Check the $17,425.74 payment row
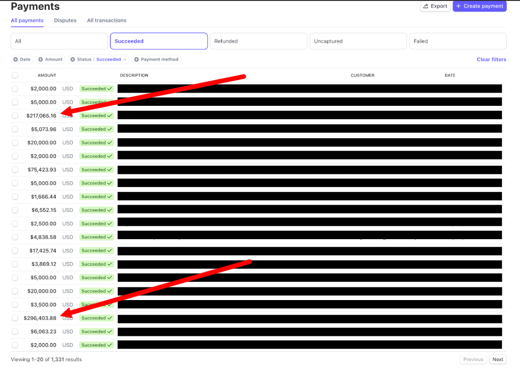The width and height of the screenshot is (520, 372). pos(15,251)
